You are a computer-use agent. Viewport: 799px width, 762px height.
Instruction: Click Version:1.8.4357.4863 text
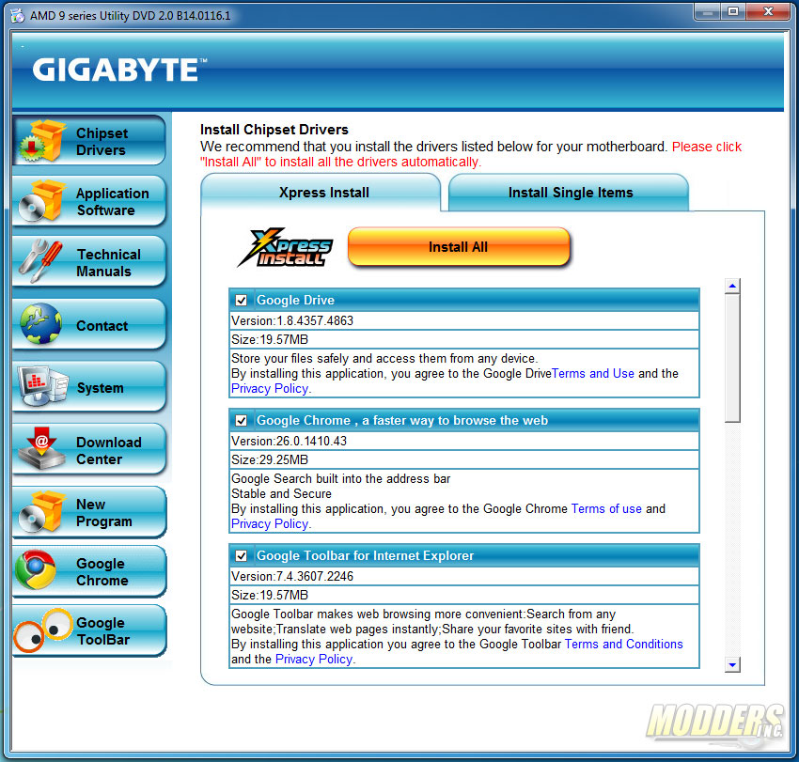pyautogui.click(x=292, y=321)
